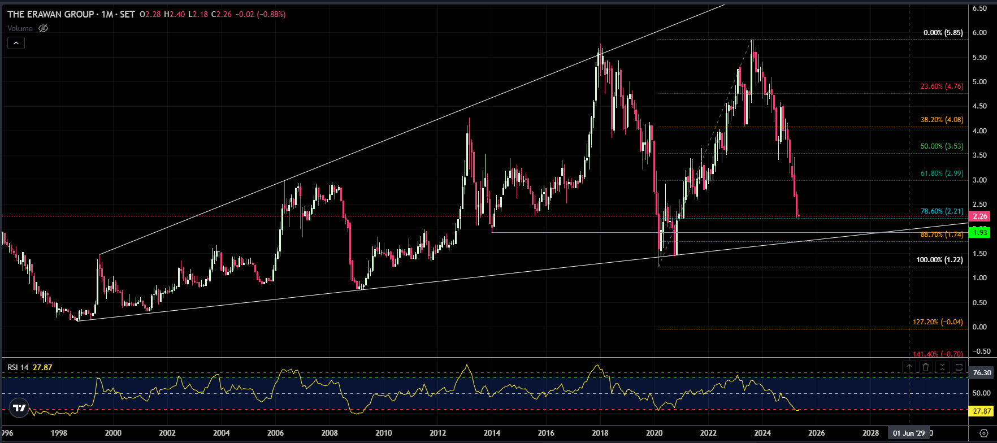This screenshot has width=997, height=443.
Task: Click the low price value L2.18
Action: 198,14
